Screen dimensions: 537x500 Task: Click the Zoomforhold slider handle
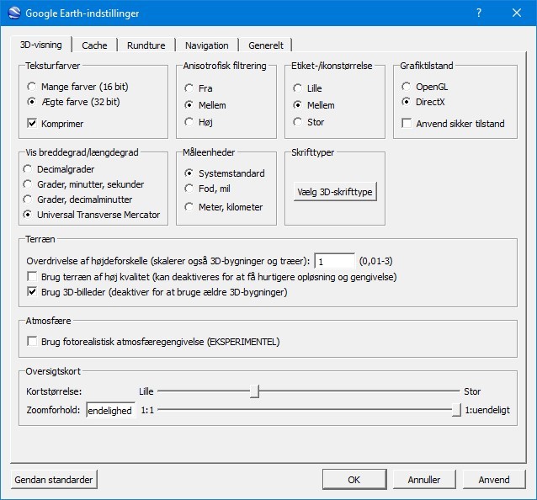point(456,410)
